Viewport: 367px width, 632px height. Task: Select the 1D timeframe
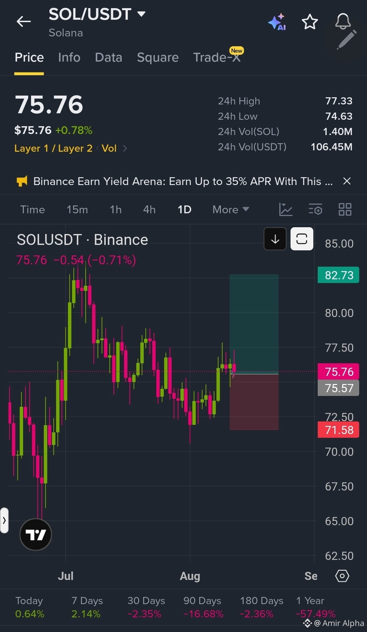(185, 210)
